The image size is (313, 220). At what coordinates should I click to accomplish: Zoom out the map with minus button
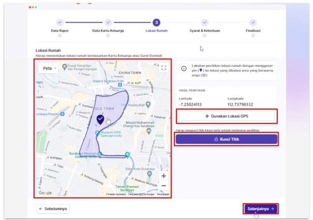click(x=164, y=186)
